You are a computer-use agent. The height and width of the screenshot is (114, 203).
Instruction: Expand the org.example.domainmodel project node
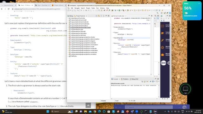pos(68,20)
